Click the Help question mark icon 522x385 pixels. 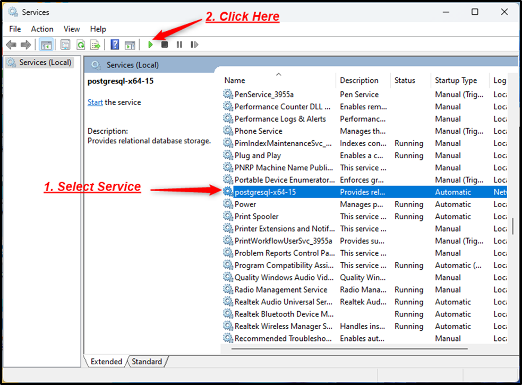(115, 44)
